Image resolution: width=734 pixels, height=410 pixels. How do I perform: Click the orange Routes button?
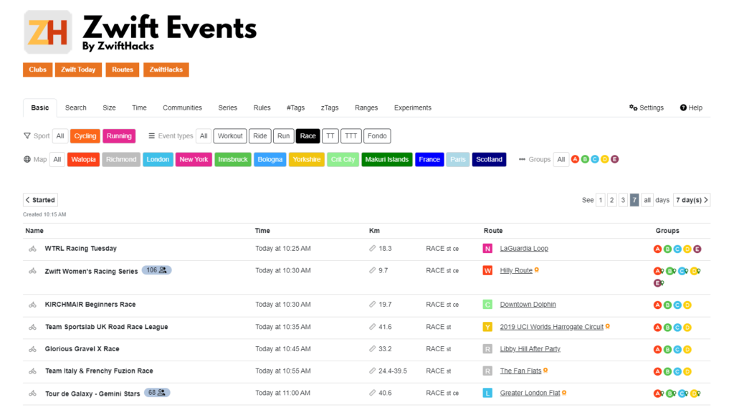pyautogui.click(x=122, y=70)
